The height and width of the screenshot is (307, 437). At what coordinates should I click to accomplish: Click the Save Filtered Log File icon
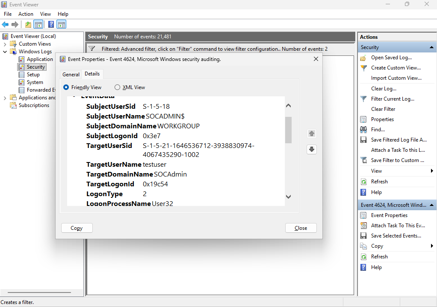tap(363, 139)
